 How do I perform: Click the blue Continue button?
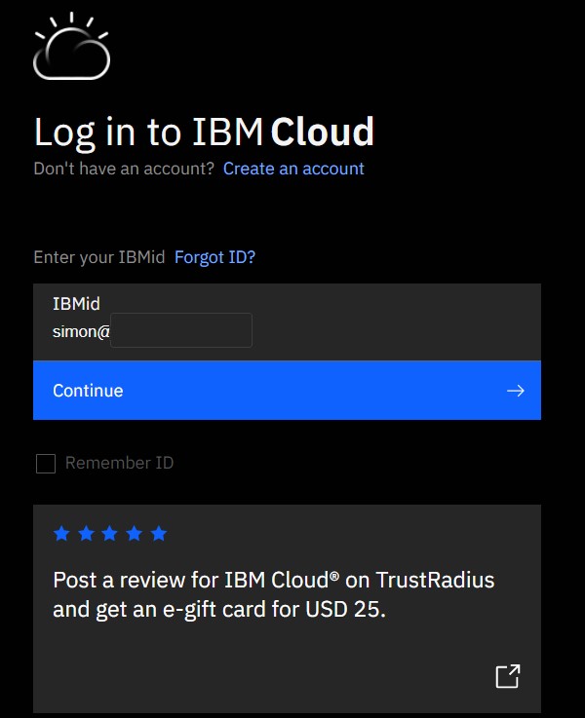[287, 390]
